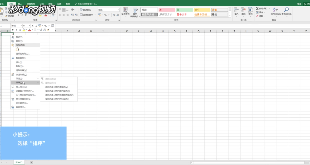
Task: Expand the cell styles gallery
Action: [230, 16]
